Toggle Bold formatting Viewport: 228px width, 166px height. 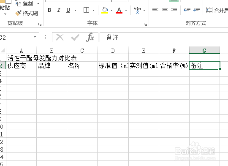click(49, 10)
